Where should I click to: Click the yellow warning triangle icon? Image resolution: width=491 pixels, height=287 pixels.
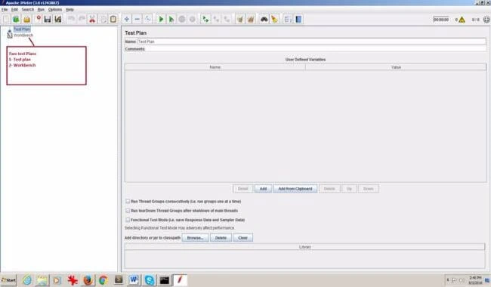[462, 20]
